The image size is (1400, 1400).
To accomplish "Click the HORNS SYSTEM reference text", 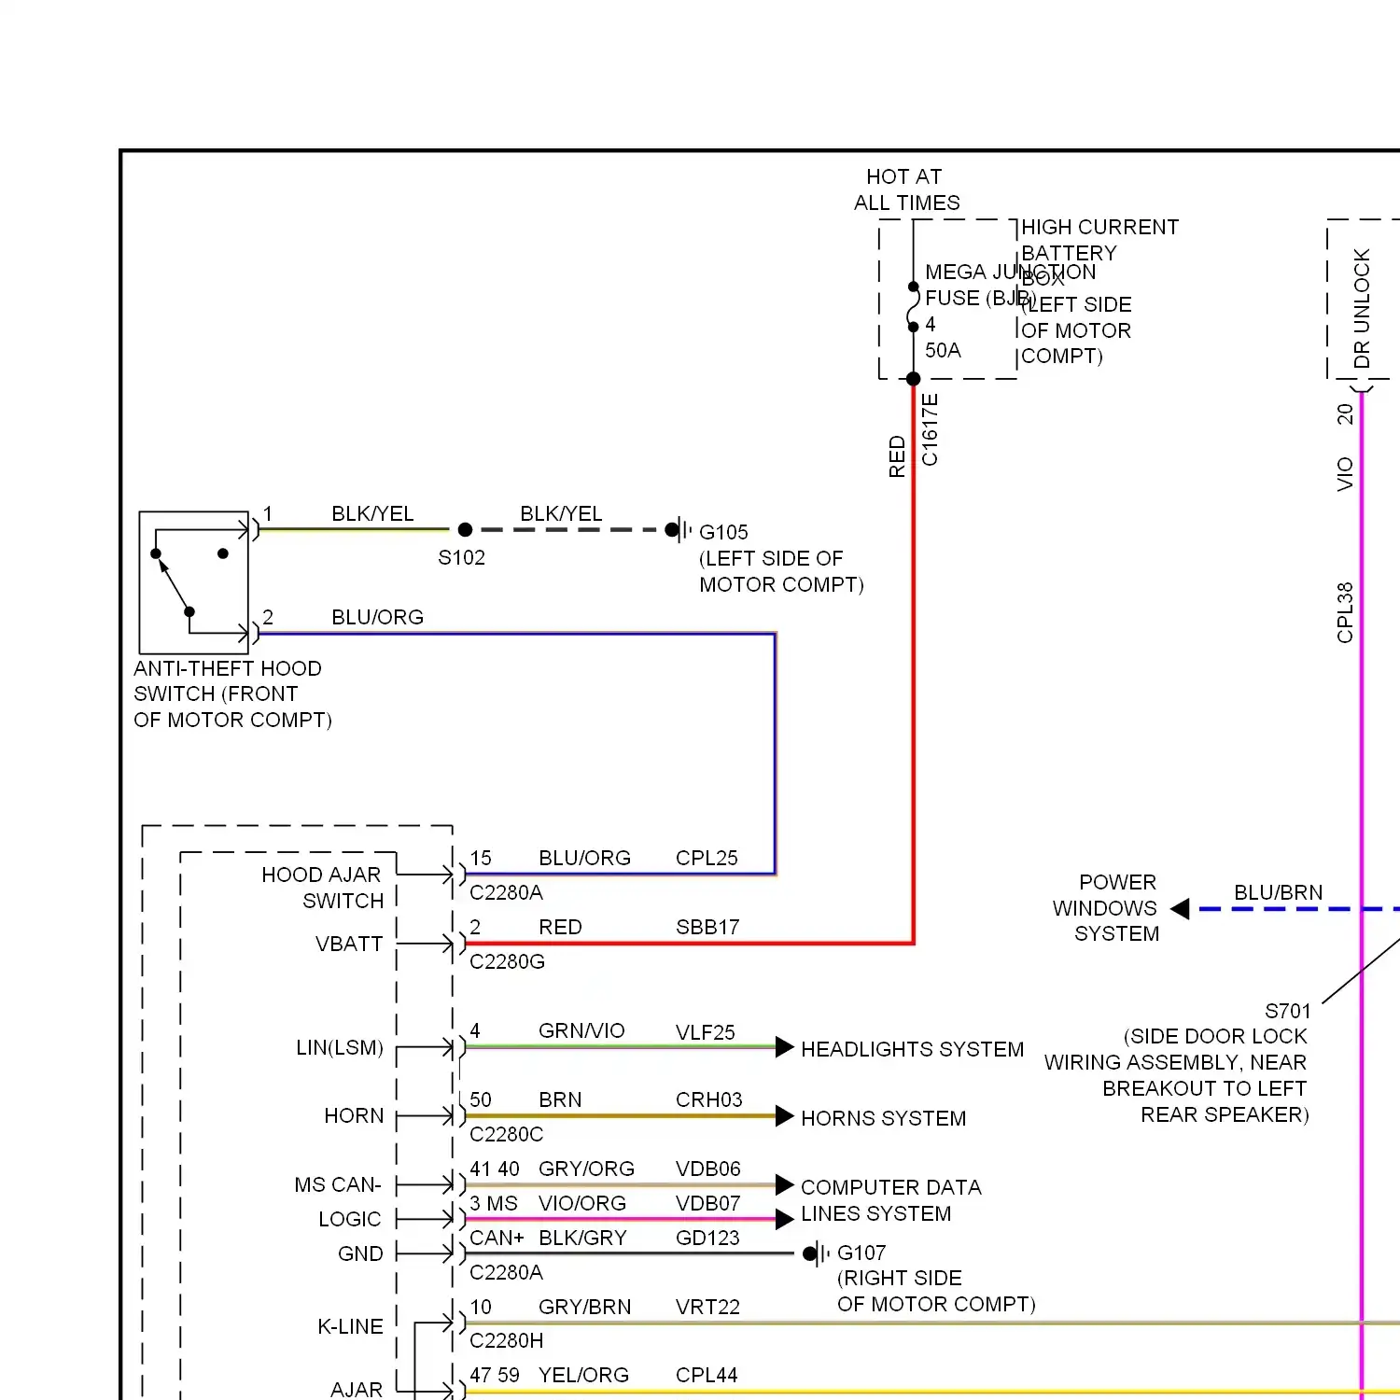I will tap(883, 1118).
